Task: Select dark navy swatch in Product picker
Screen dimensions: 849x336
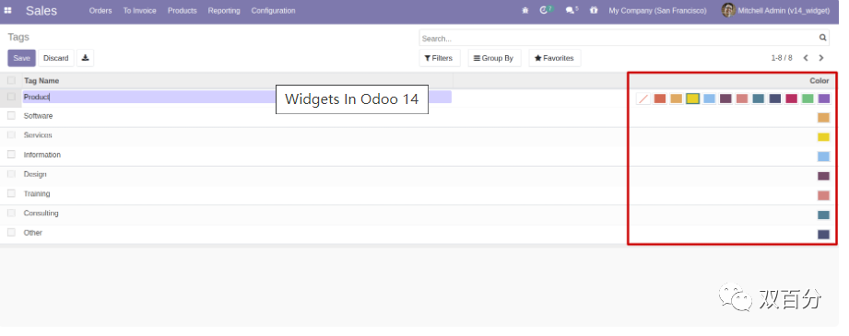Action: (775, 98)
